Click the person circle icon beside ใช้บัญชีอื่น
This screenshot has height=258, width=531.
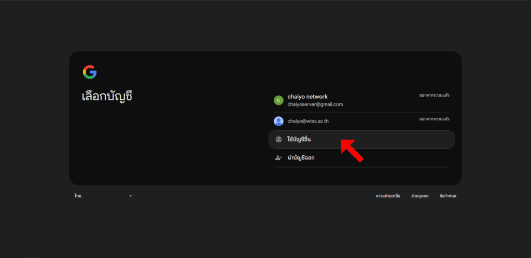coord(278,140)
